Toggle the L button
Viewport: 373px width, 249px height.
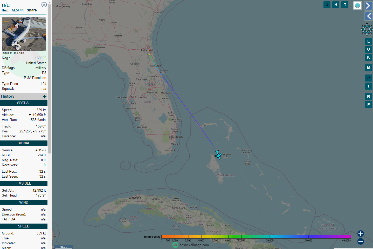click(x=369, y=41)
